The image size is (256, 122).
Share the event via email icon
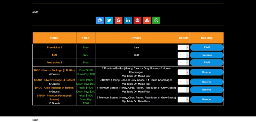click(100, 20)
